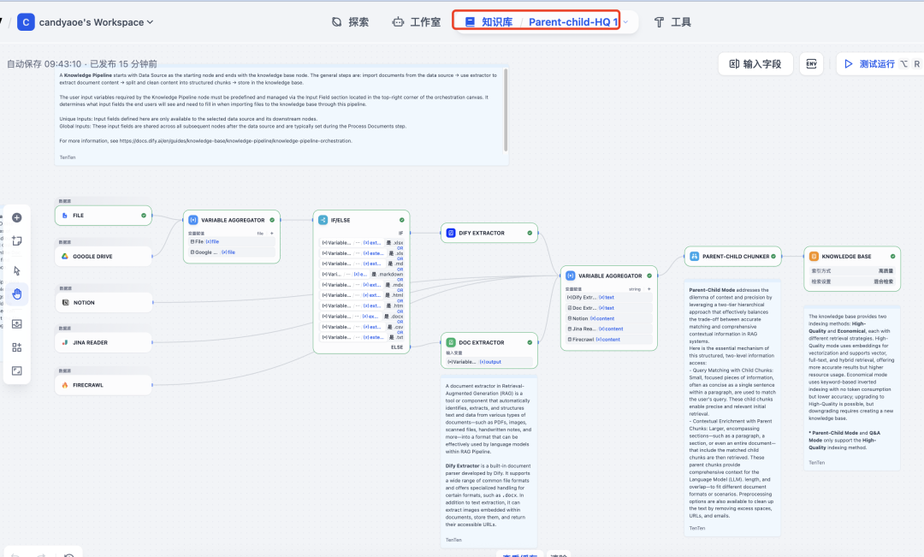Viewport: 924px width, 557px height.
Task: Open the ENV environment variables button
Action: pyautogui.click(x=811, y=63)
